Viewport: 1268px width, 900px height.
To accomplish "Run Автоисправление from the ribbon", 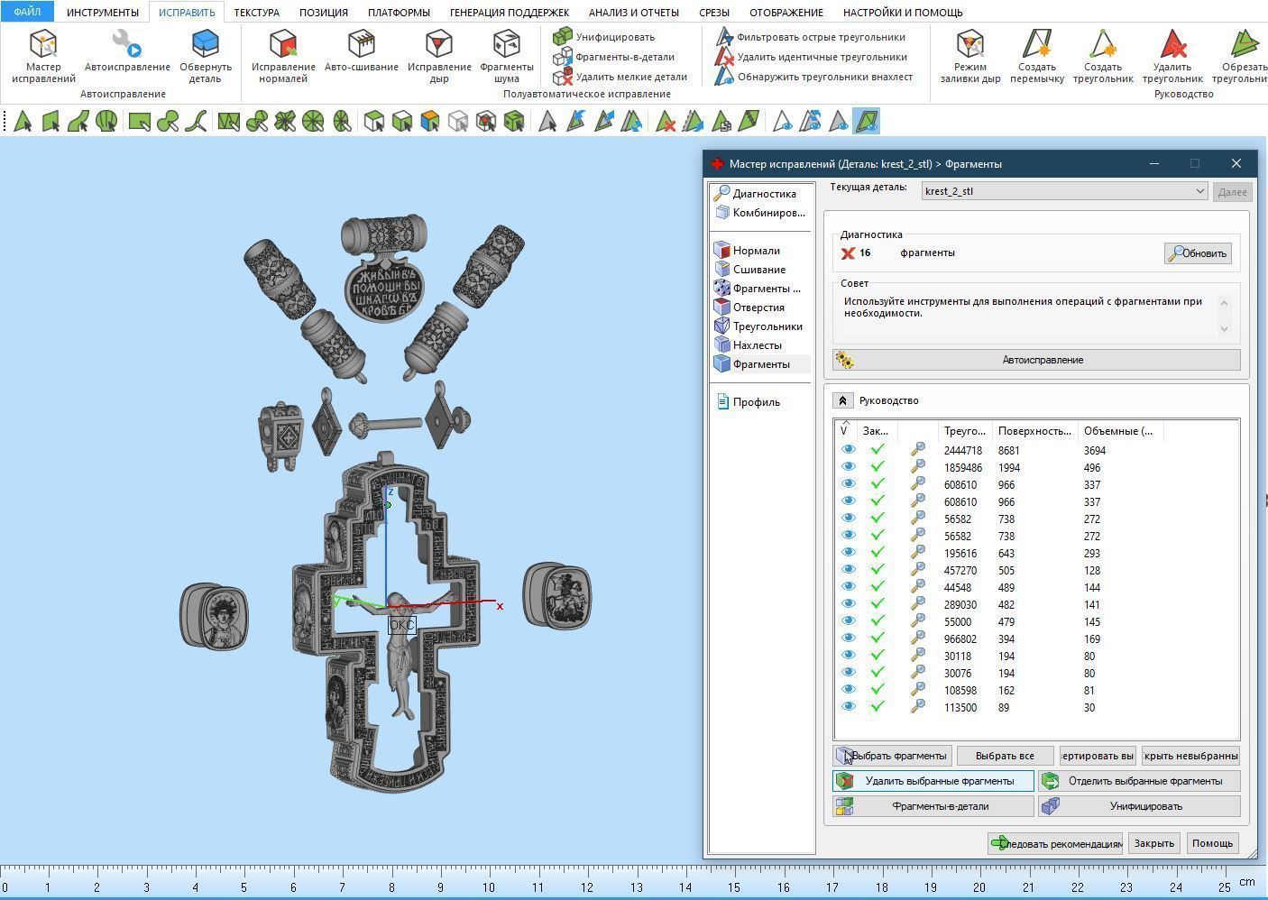I will [x=127, y=51].
